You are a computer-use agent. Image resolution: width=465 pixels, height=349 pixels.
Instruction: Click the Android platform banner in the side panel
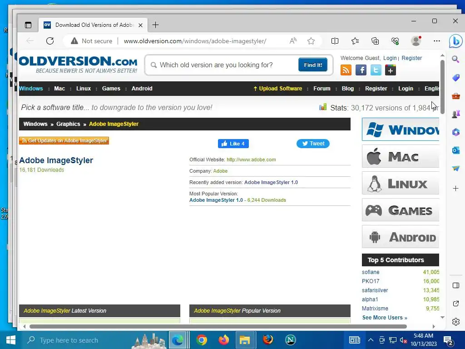click(x=401, y=236)
